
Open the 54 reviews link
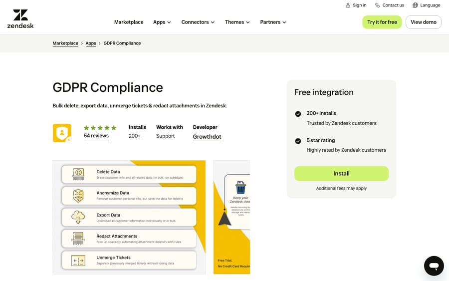[x=96, y=136]
